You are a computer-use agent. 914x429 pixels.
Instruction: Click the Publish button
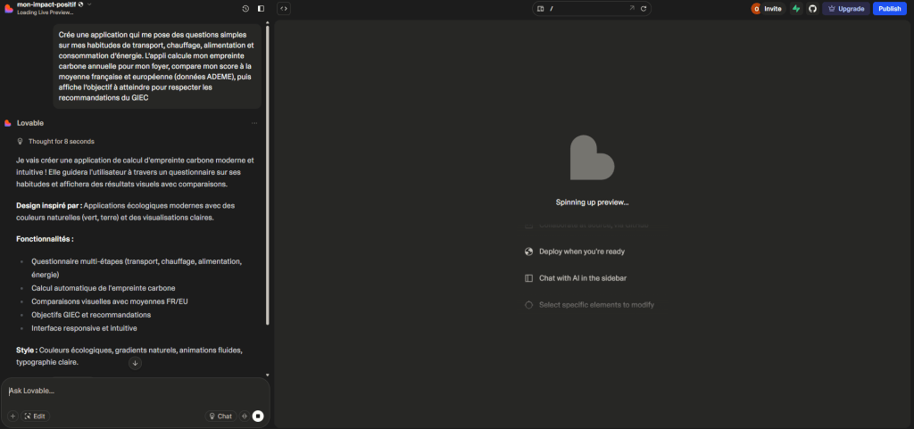pos(889,8)
